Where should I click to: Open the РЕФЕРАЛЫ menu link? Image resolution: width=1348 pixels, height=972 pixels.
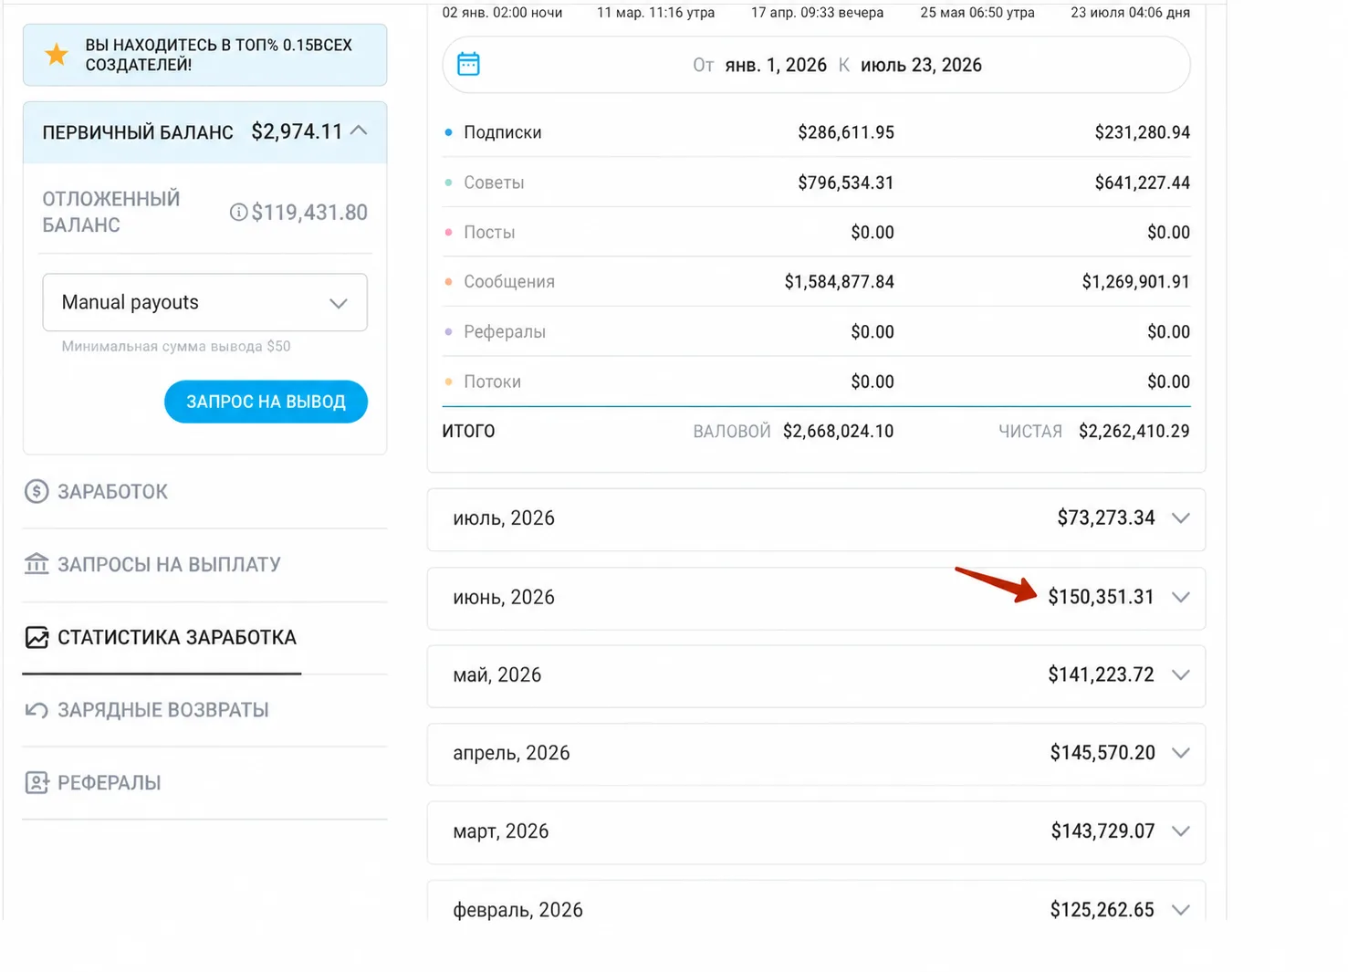point(109,783)
